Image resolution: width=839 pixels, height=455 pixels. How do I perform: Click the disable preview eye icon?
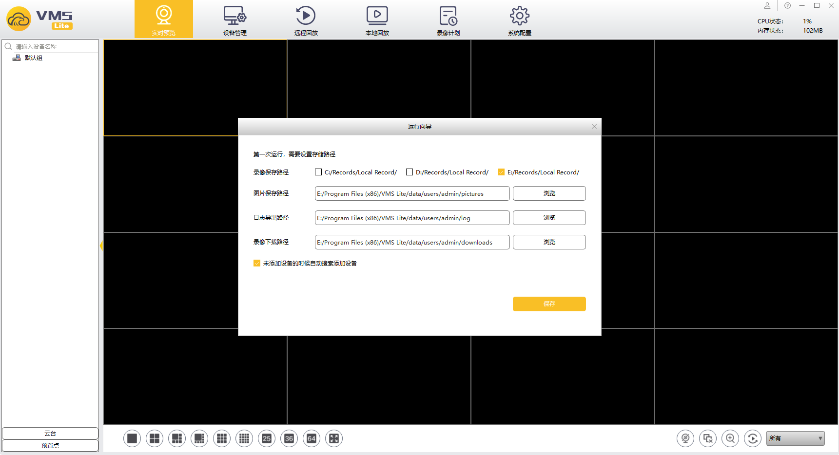pyautogui.click(x=685, y=438)
